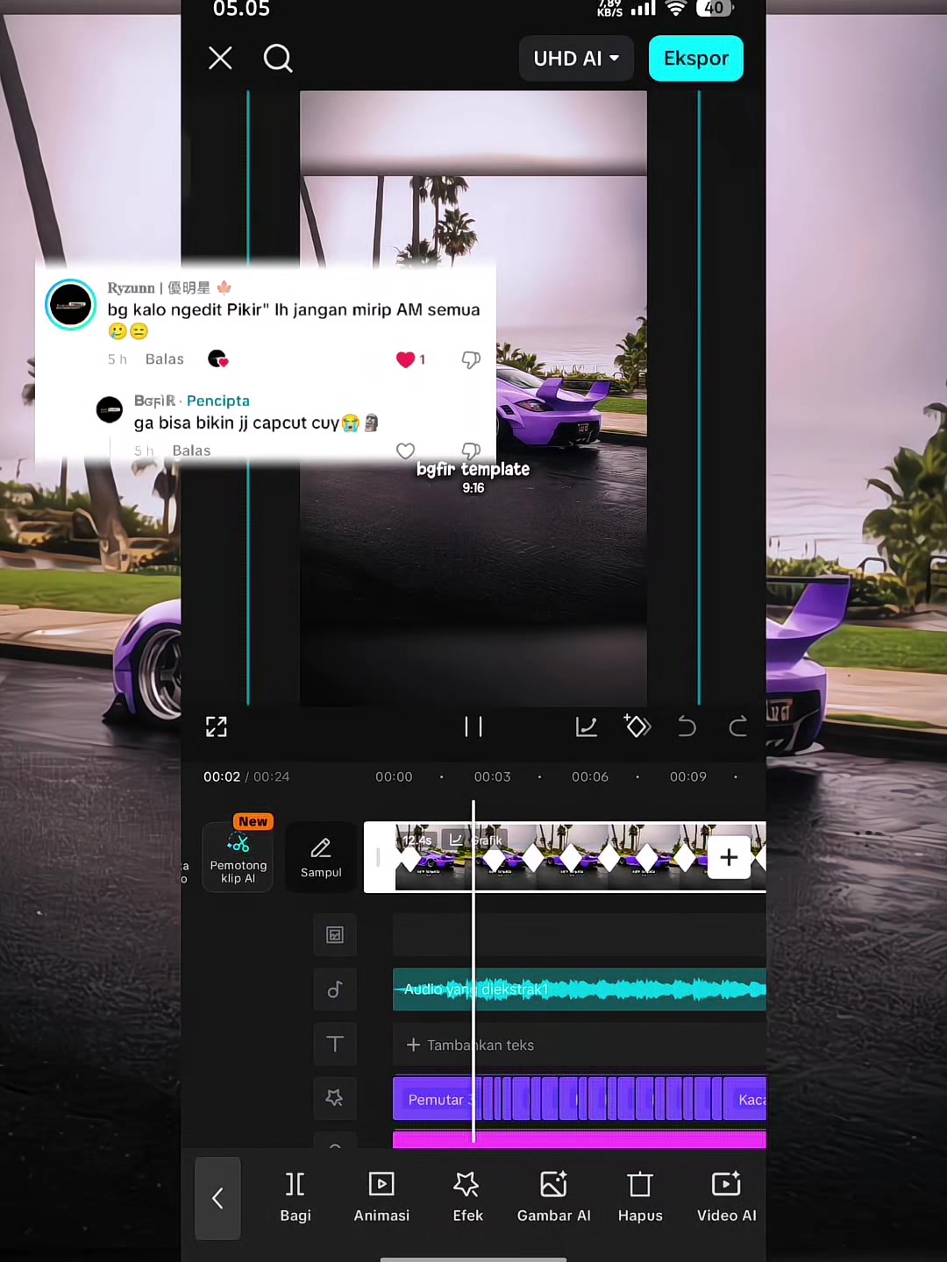Viewport: 947px width, 1262px height.
Task: Click the 00:06 mark on the timeline ruler
Action: pyautogui.click(x=590, y=777)
